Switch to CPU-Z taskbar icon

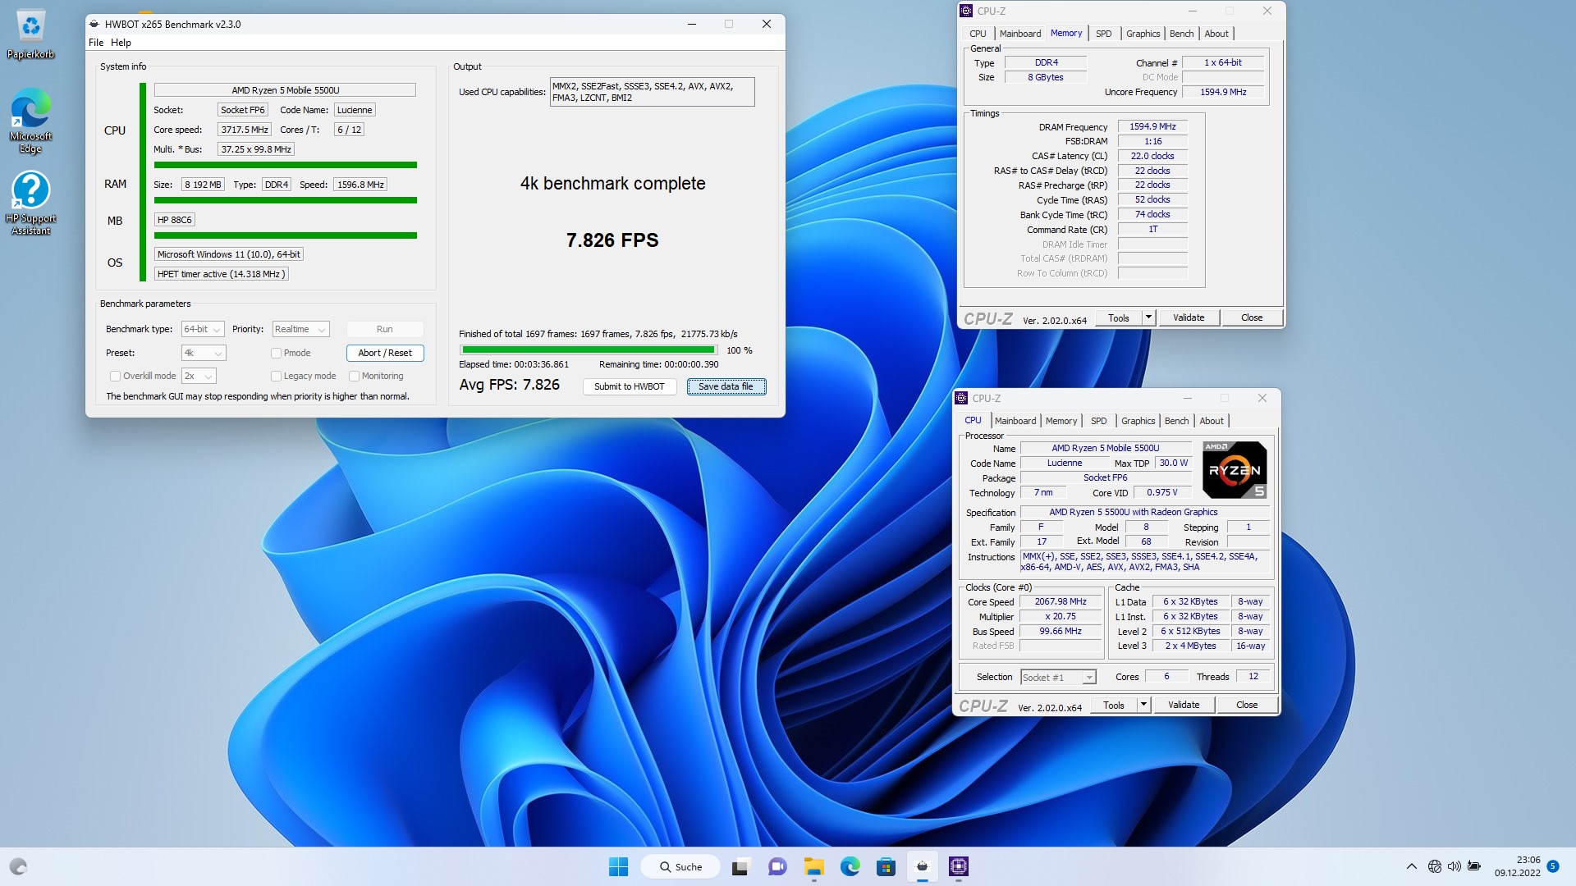[958, 866]
